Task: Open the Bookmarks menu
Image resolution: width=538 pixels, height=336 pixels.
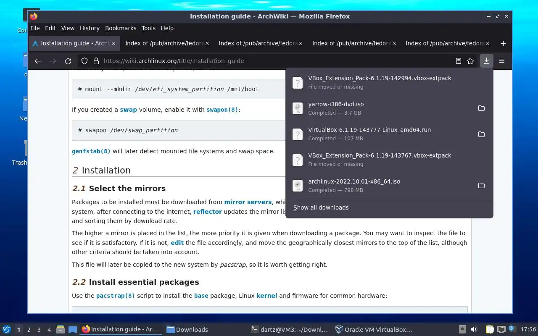Action: (x=121, y=28)
